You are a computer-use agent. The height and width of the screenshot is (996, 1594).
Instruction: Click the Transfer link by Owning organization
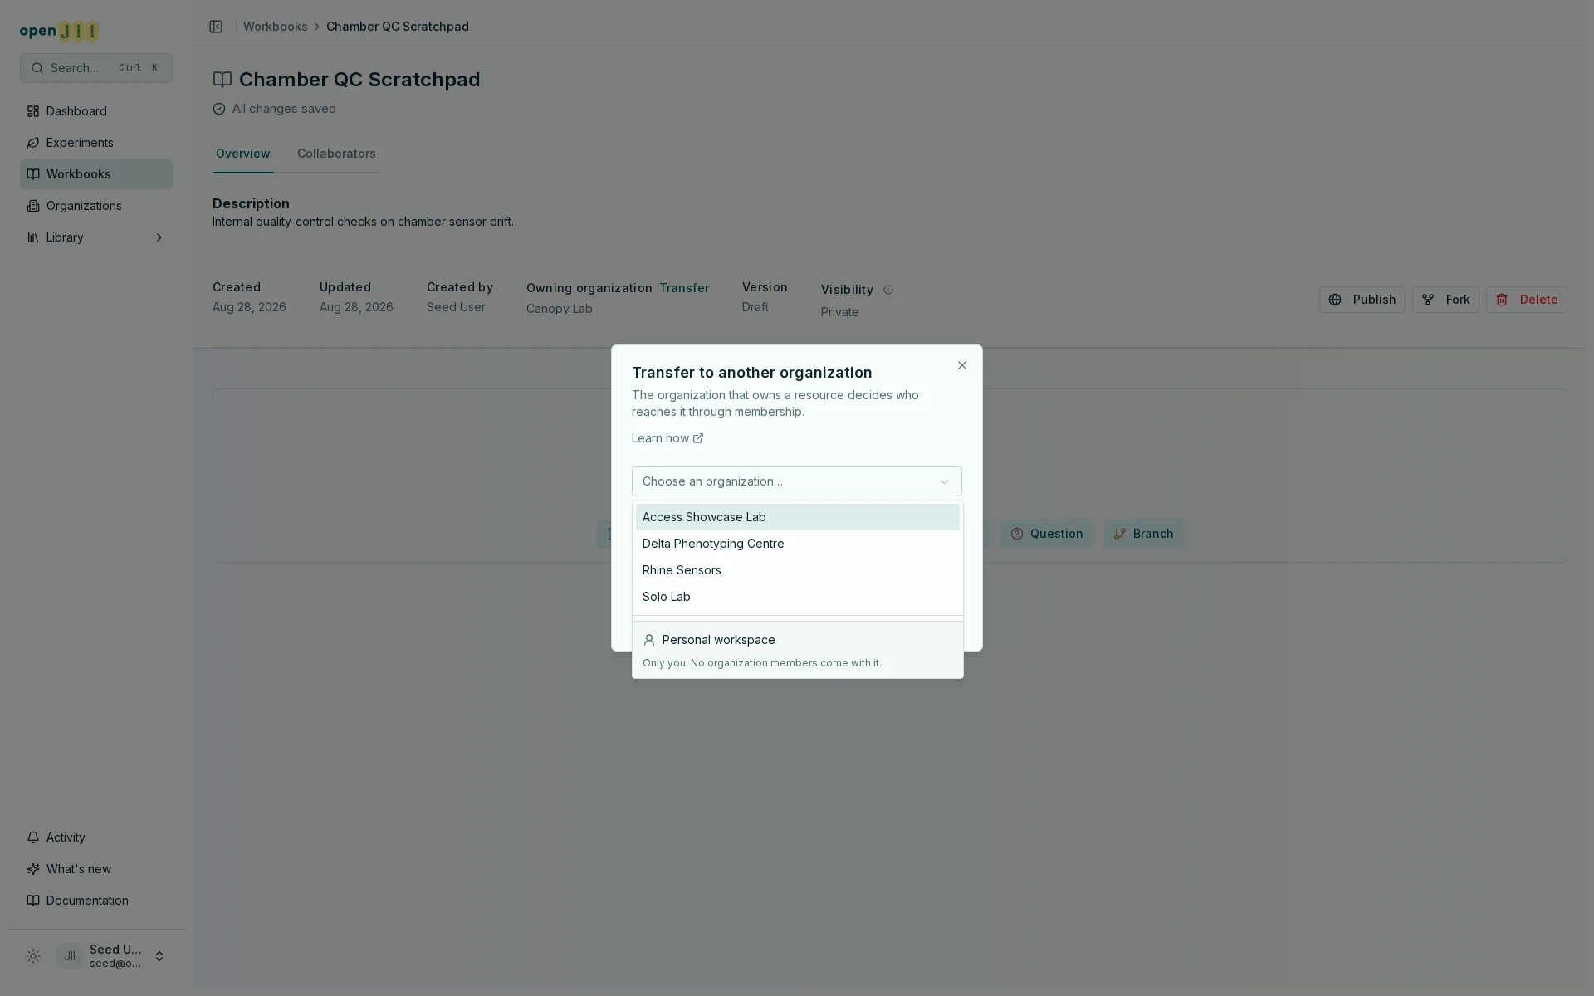point(684,288)
